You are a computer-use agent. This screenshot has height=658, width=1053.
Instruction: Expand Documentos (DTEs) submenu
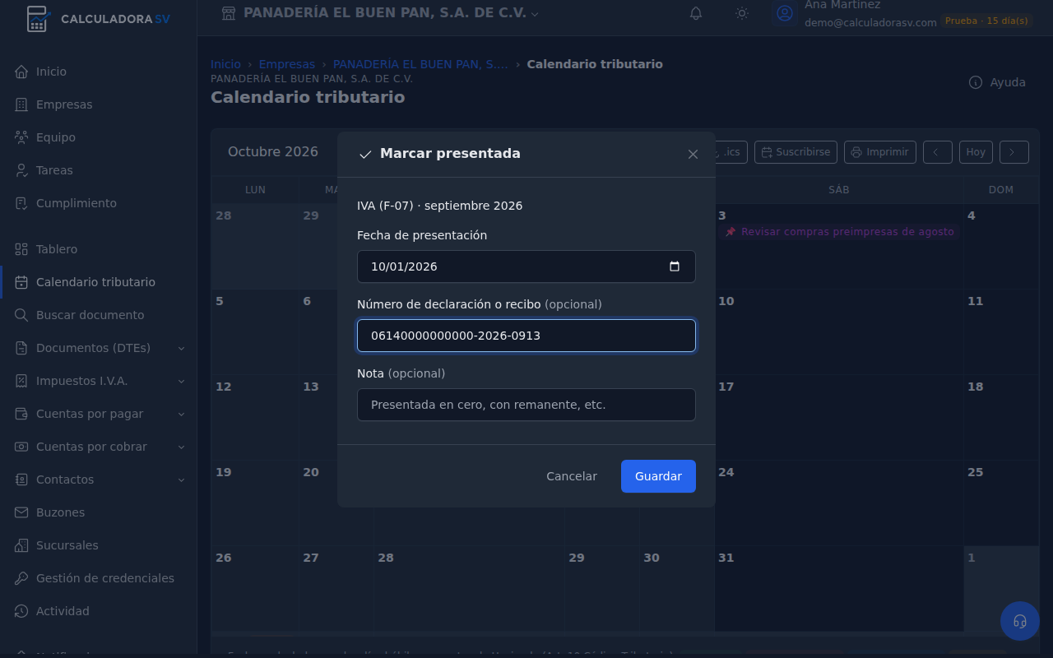(x=99, y=348)
